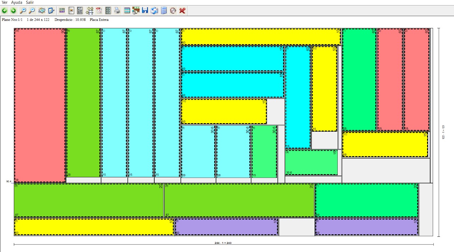Click the QR-style labels icon
The width and height of the screenshot is (454, 252).
point(80,11)
